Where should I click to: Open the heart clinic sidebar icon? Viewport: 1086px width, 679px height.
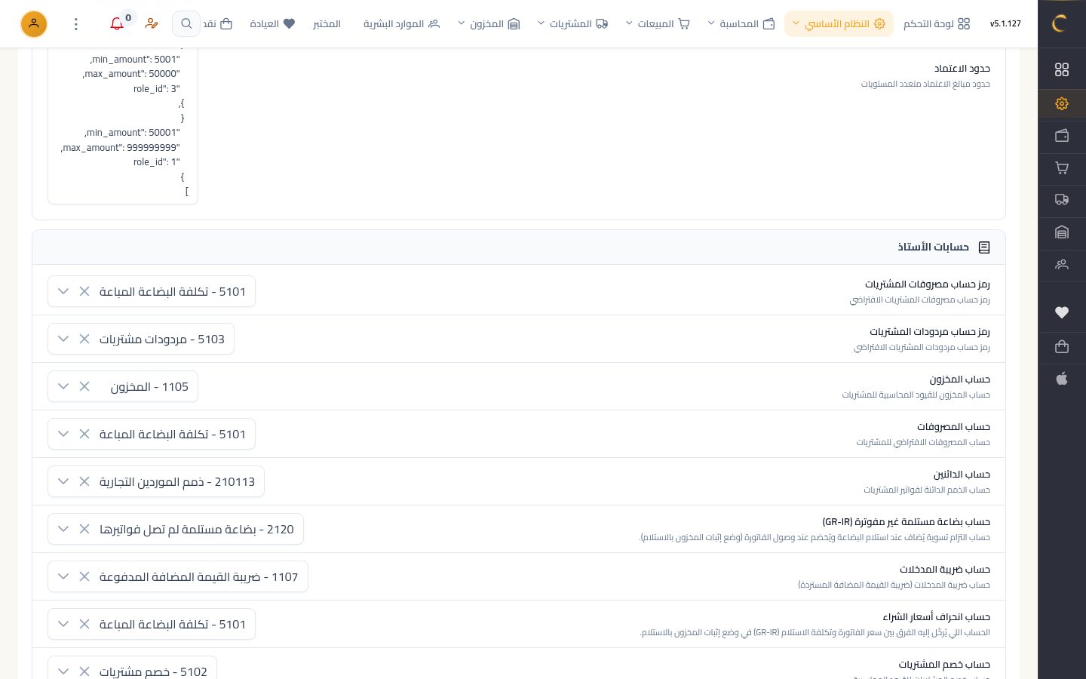point(1062,312)
